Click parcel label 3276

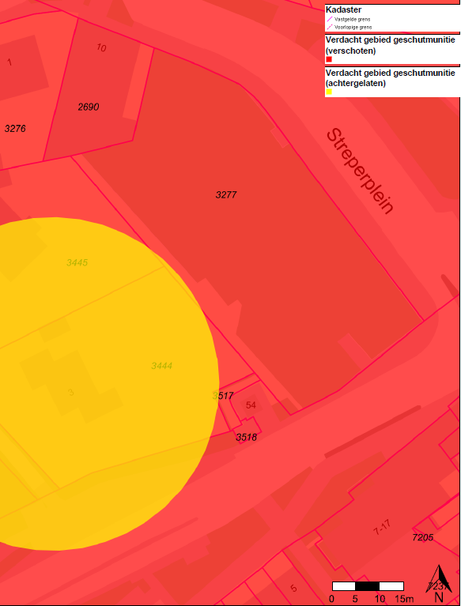point(15,129)
